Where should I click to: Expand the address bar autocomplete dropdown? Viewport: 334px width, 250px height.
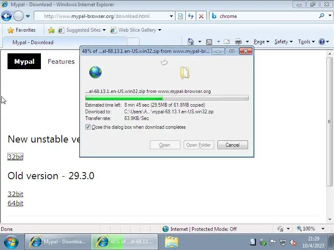click(171, 16)
